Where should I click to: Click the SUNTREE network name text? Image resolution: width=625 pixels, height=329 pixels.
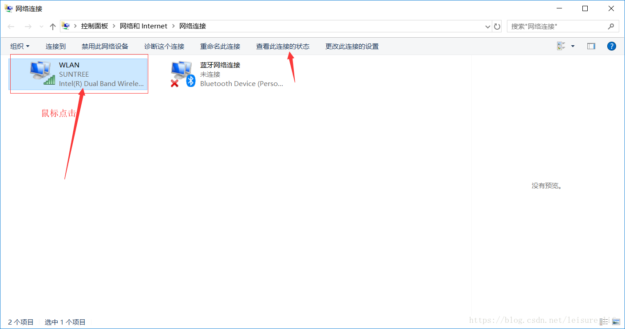tap(74, 74)
